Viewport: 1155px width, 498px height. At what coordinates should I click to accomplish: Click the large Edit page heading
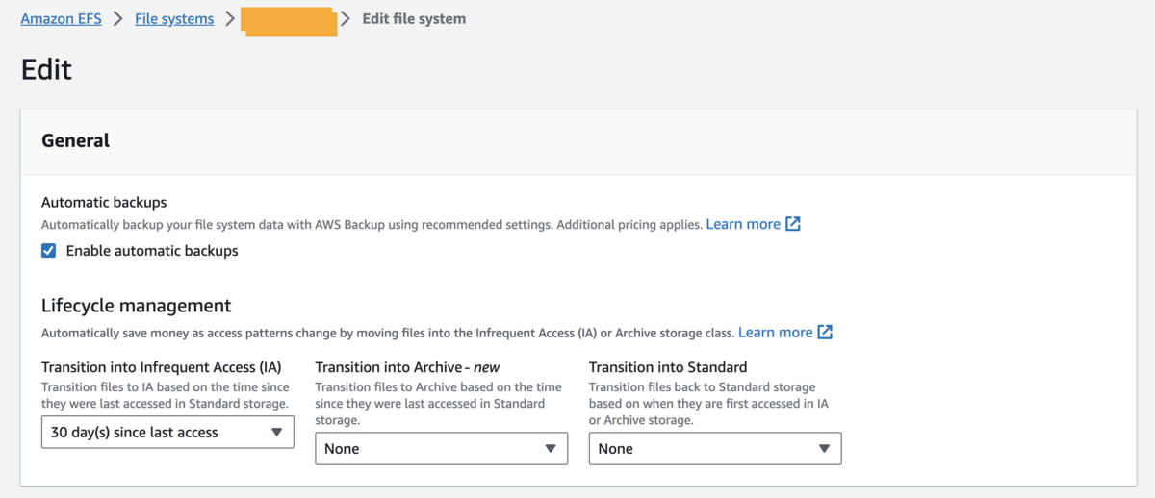coord(46,70)
